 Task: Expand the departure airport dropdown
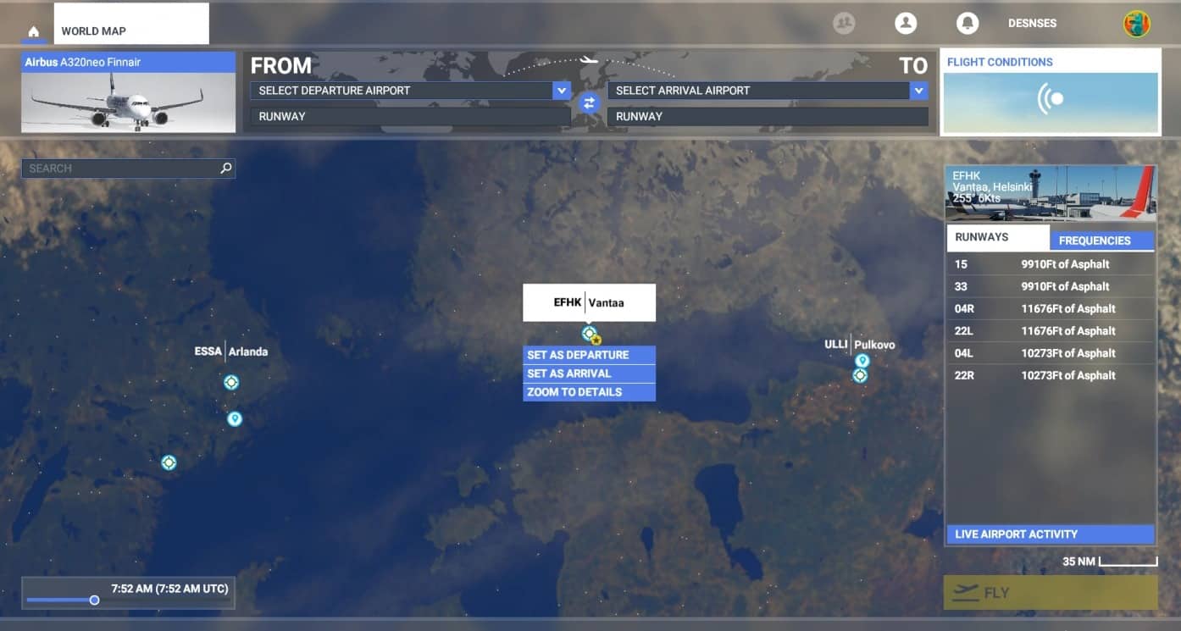(x=560, y=91)
